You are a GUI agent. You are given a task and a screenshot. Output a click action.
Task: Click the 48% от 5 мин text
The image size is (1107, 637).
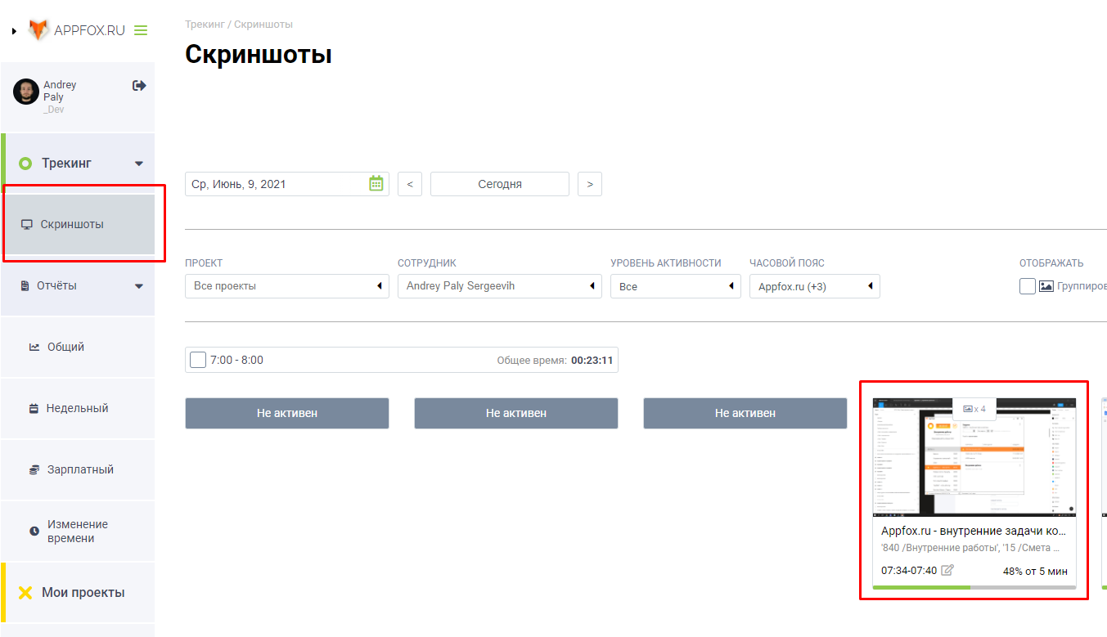(1035, 571)
